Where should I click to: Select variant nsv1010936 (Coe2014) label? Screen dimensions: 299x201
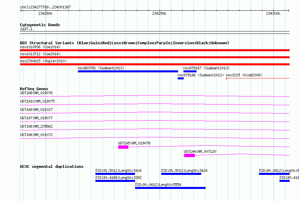pyautogui.click(x=40, y=47)
